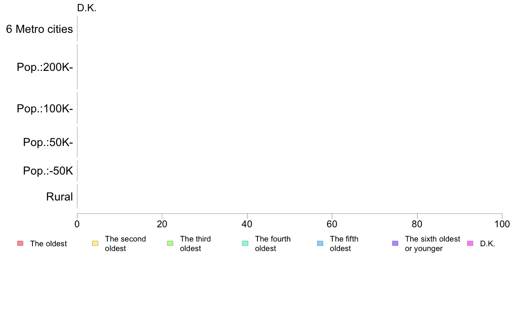Click the axis tick label '100'
Viewport: 514px width, 318px height.
click(502, 224)
